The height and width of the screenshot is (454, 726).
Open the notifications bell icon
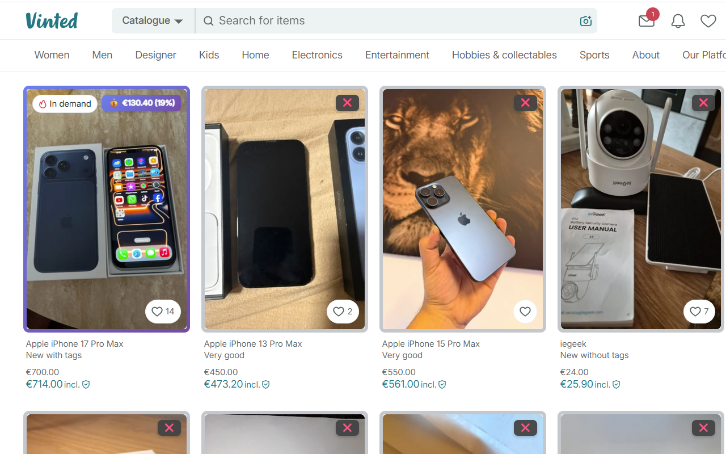point(678,21)
